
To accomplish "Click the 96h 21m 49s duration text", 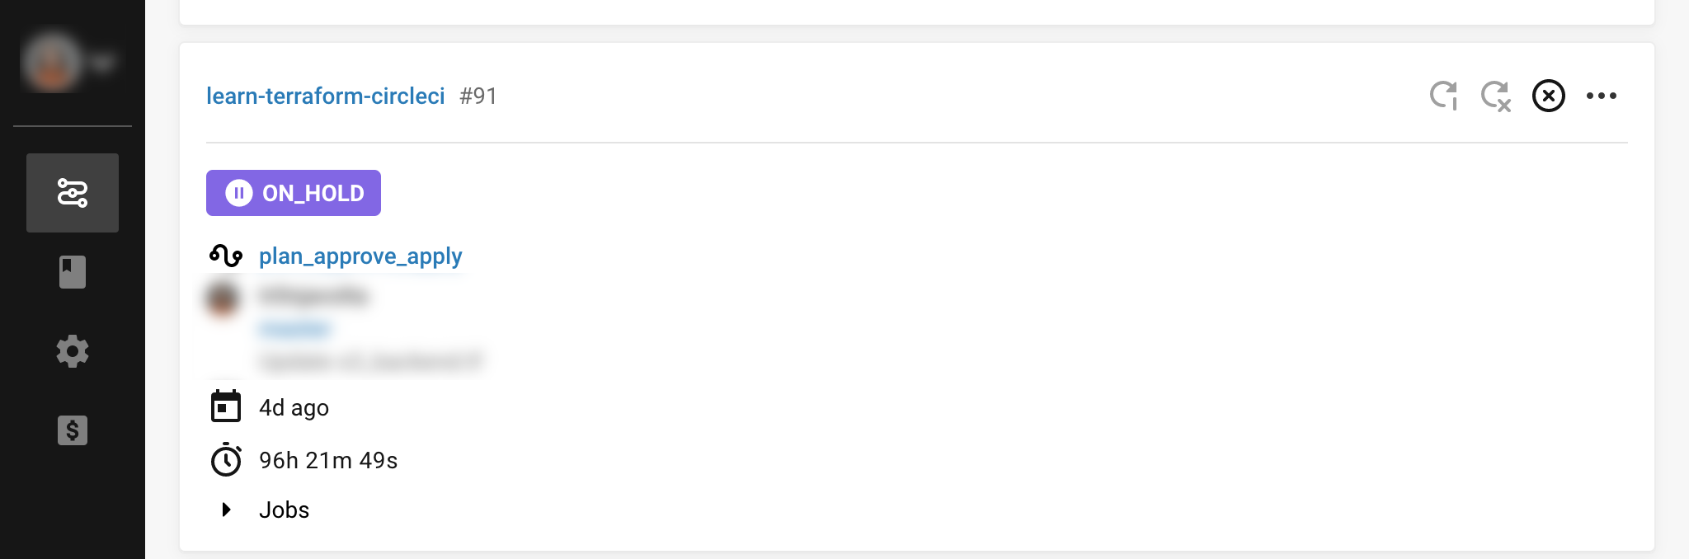I will point(328,460).
